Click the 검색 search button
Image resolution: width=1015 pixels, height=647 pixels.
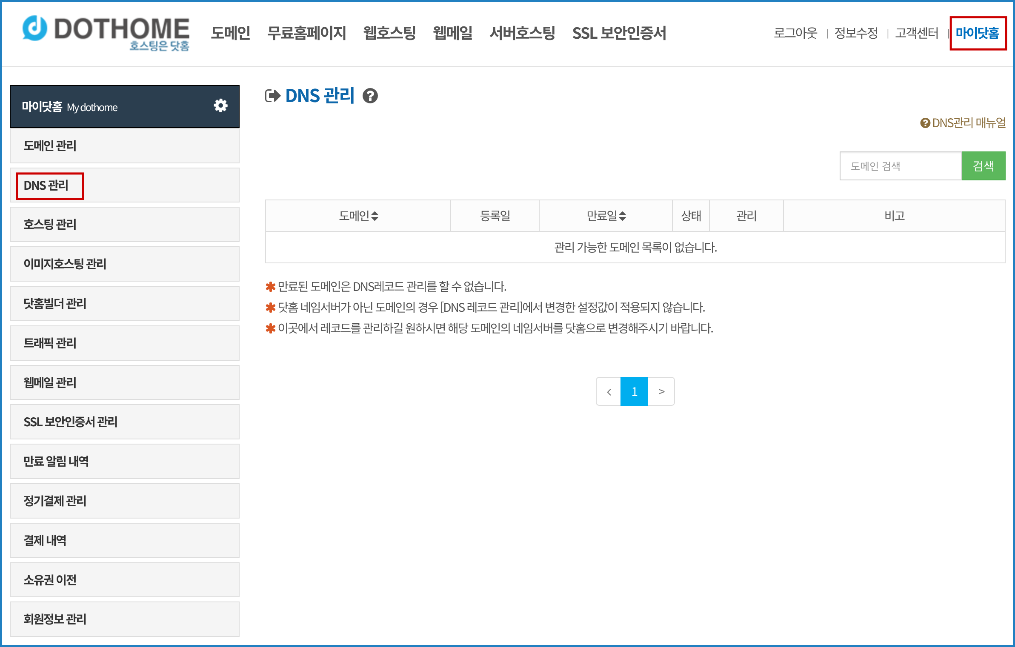[983, 165]
